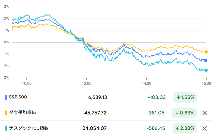
Task: Open the ナスダック100指数 index link
Action: pyautogui.click(x=28, y=128)
